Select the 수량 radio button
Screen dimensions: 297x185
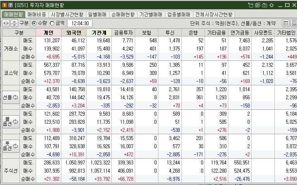click(x=34, y=23)
